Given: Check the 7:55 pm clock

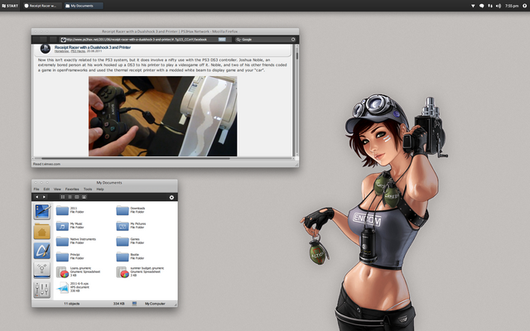Looking at the screenshot, I should (x=512, y=6).
